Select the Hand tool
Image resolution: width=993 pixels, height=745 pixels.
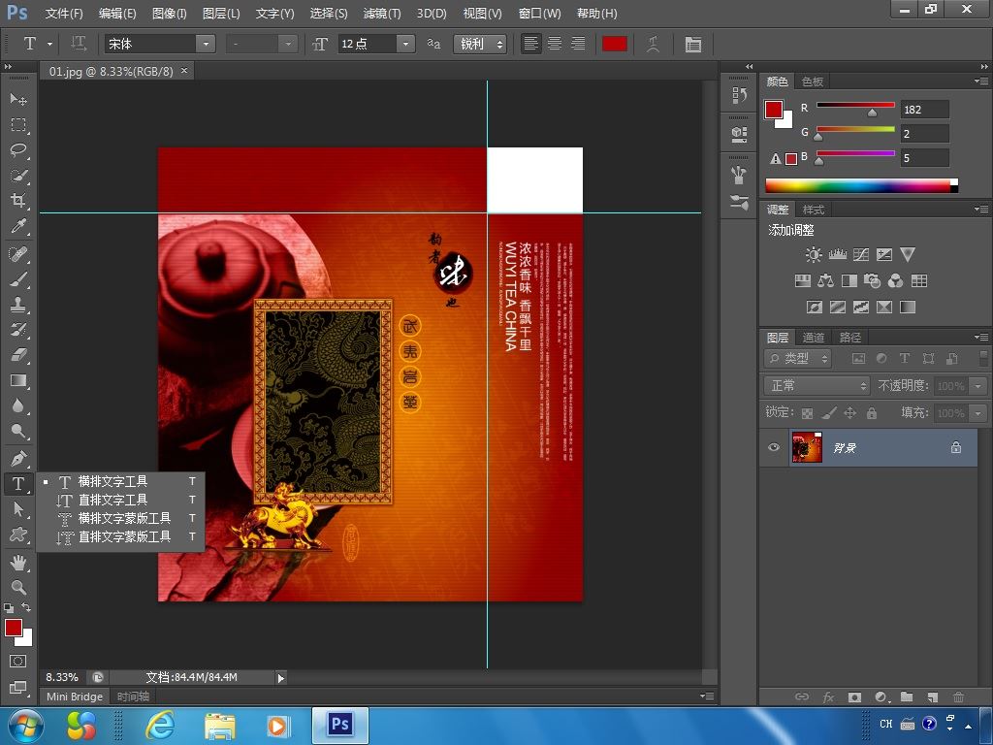pos(18,562)
